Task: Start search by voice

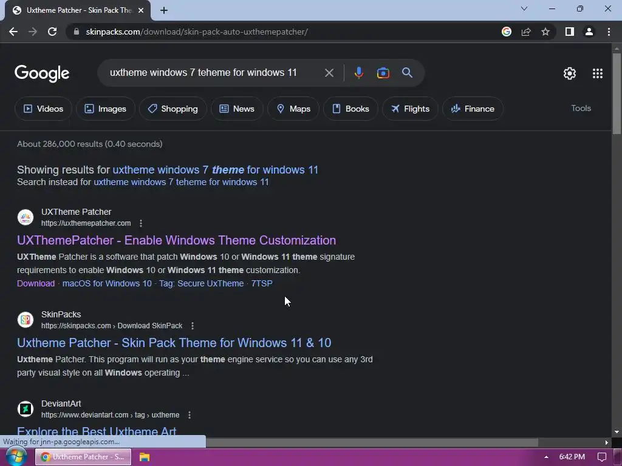Action: [x=358, y=73]
